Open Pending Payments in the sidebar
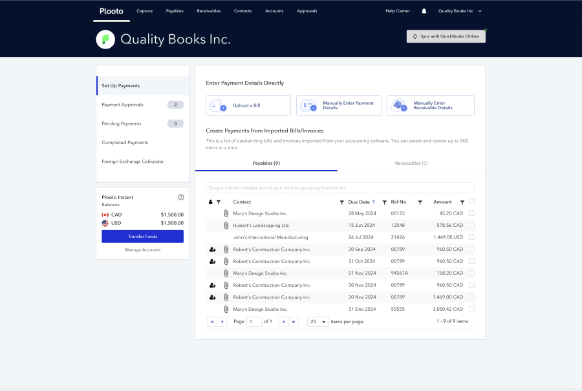This screenshot has width=582, height=391. 143,123
